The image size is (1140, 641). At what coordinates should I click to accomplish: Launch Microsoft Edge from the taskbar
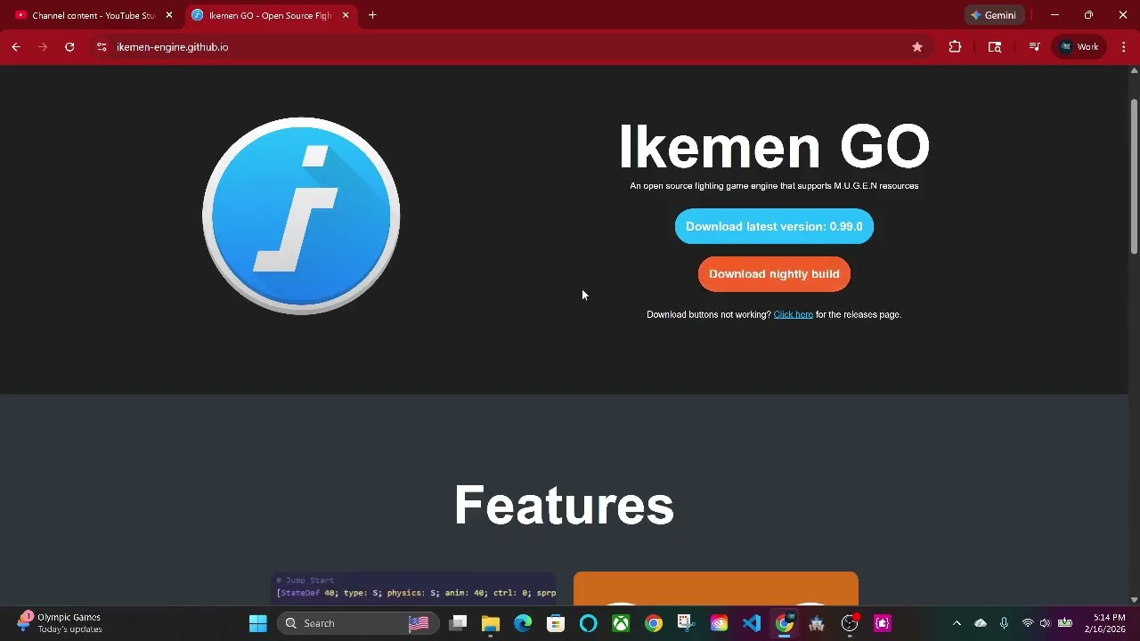tap(523, 623)
